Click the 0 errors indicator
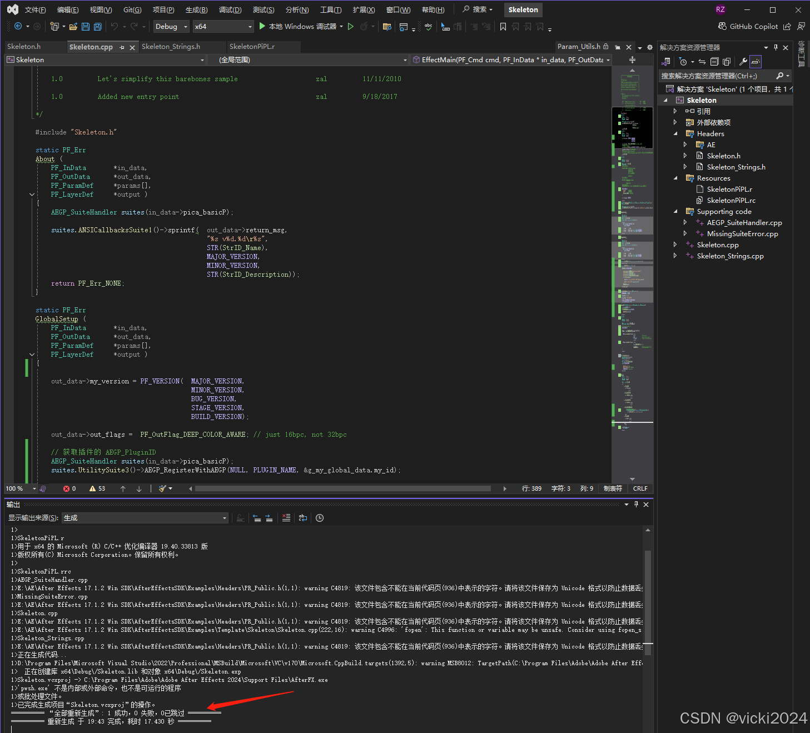Screen dimensions: 810x733 [x=69, y=488]
